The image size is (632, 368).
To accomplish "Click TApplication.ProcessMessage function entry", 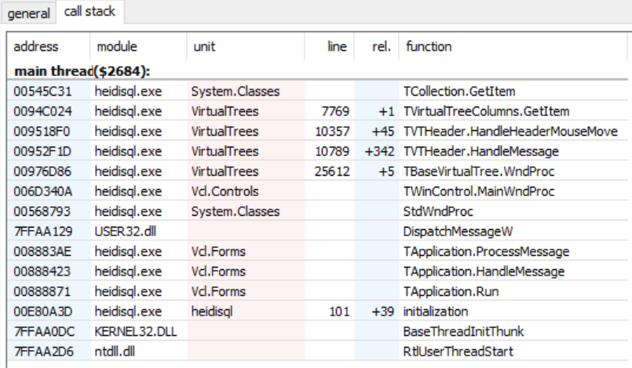I will point(486,252).
